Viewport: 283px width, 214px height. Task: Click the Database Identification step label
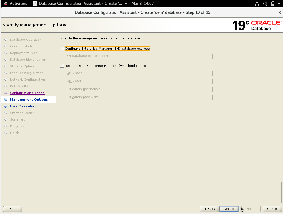(x=28, y=60)
